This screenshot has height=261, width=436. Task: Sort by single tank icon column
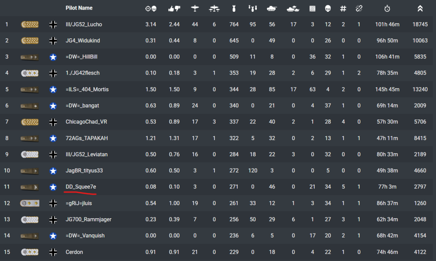point(272,8)
